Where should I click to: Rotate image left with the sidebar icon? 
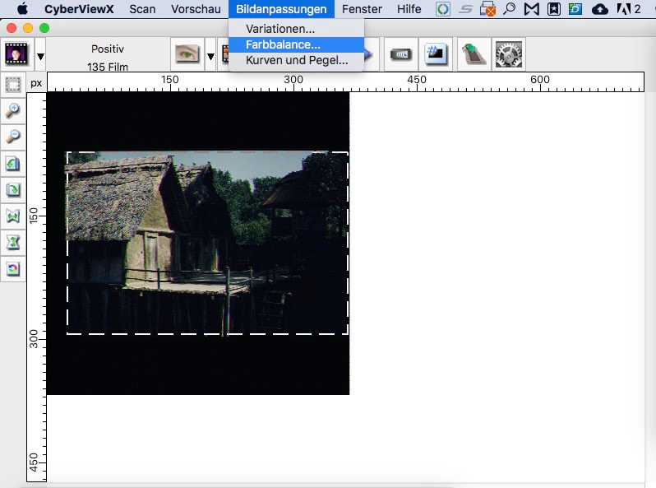[x=13, y=164]
